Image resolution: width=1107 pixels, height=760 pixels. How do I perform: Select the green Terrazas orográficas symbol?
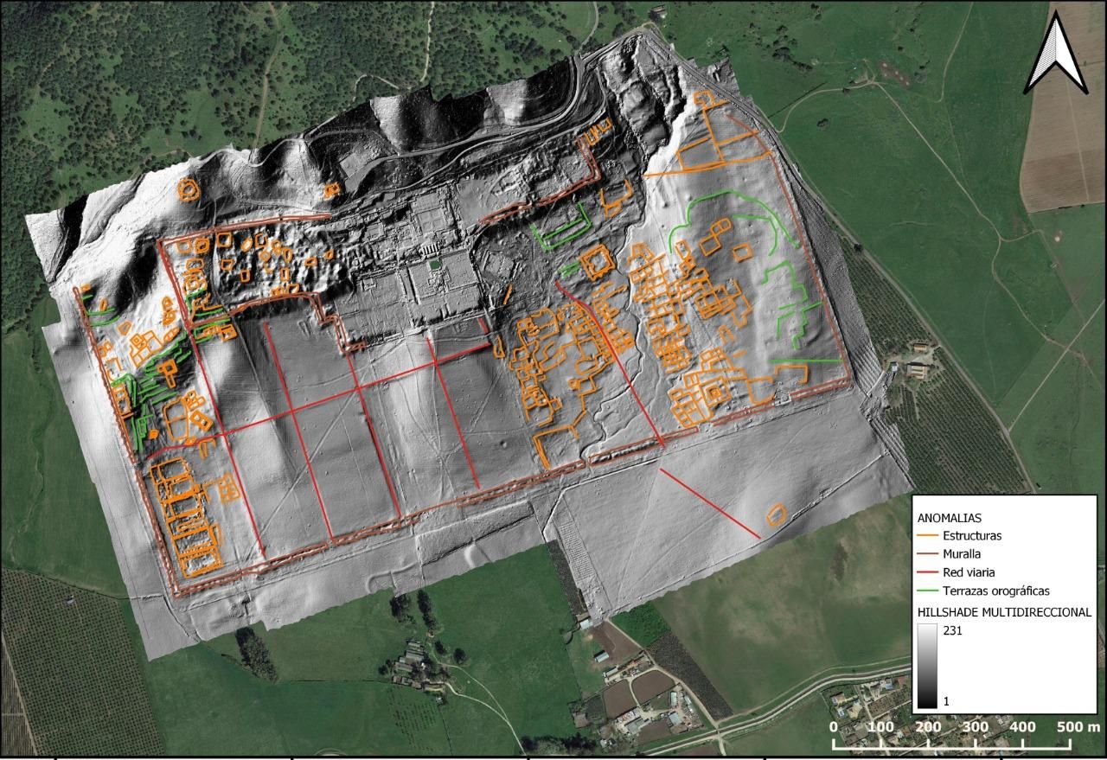[x=926, y=591]
